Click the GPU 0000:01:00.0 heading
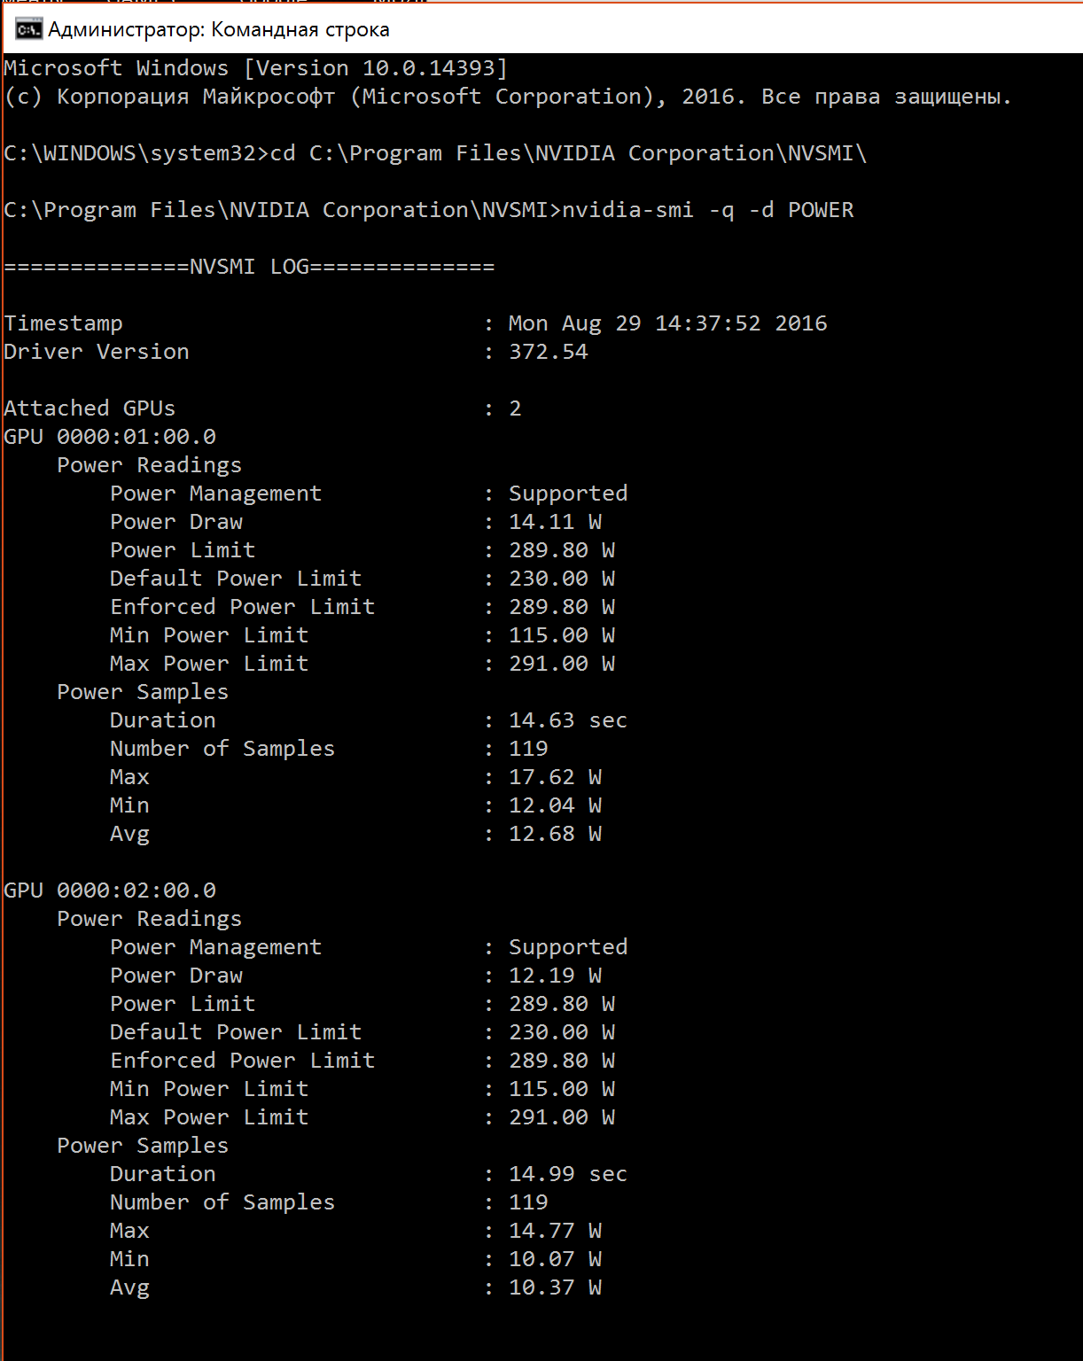The width and height of the screenshot is (1083, 1361). [x=110, y=437]
